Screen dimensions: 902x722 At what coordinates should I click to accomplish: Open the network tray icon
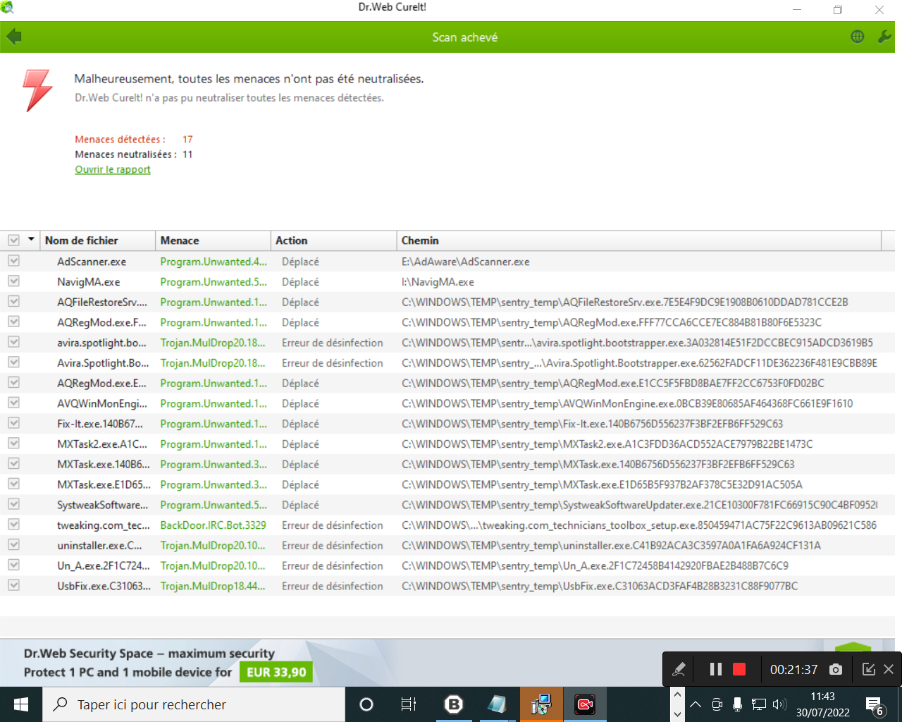click(x=758, y=704)
